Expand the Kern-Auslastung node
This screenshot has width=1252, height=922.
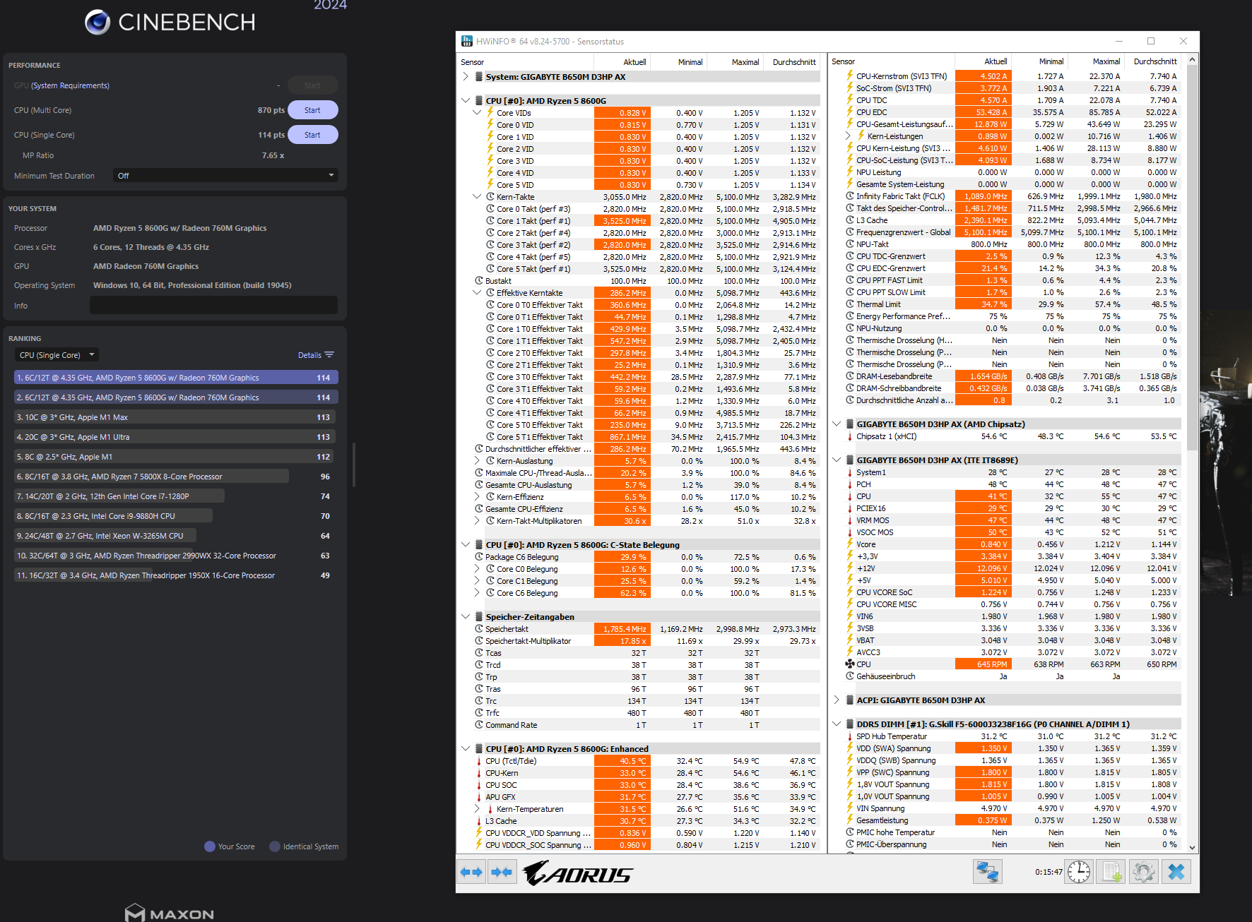tap(477, 461)
